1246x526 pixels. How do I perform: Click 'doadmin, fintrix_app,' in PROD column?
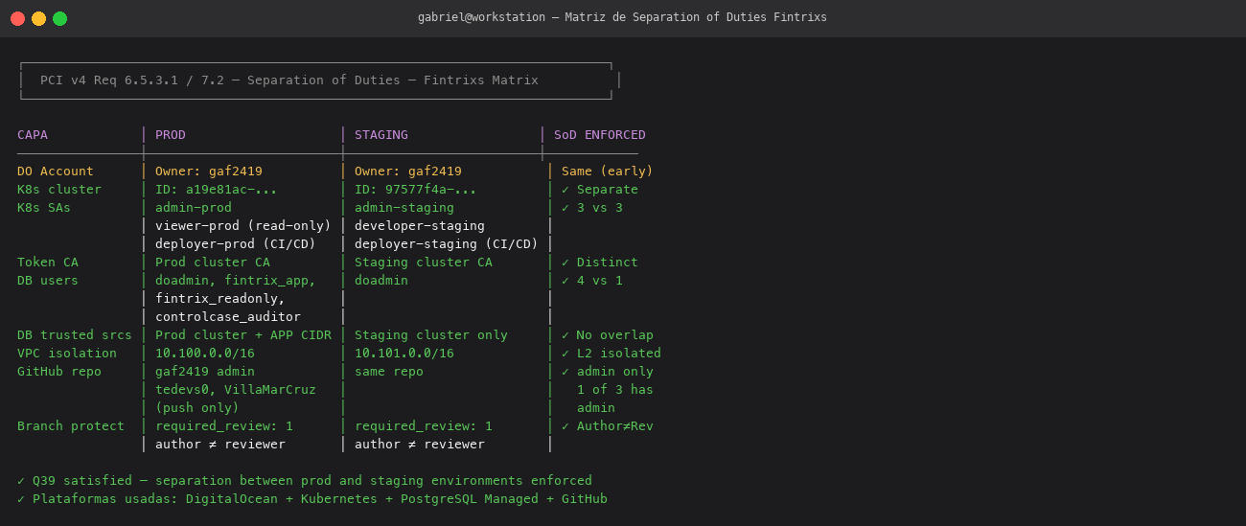click(x=236, y=281)
